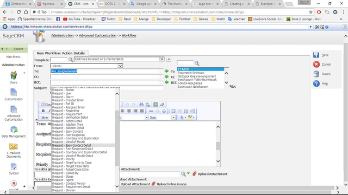Click the Remove Format eraser icon
The width and height of the screenshot is (348, 195).
tap(162, 105)
